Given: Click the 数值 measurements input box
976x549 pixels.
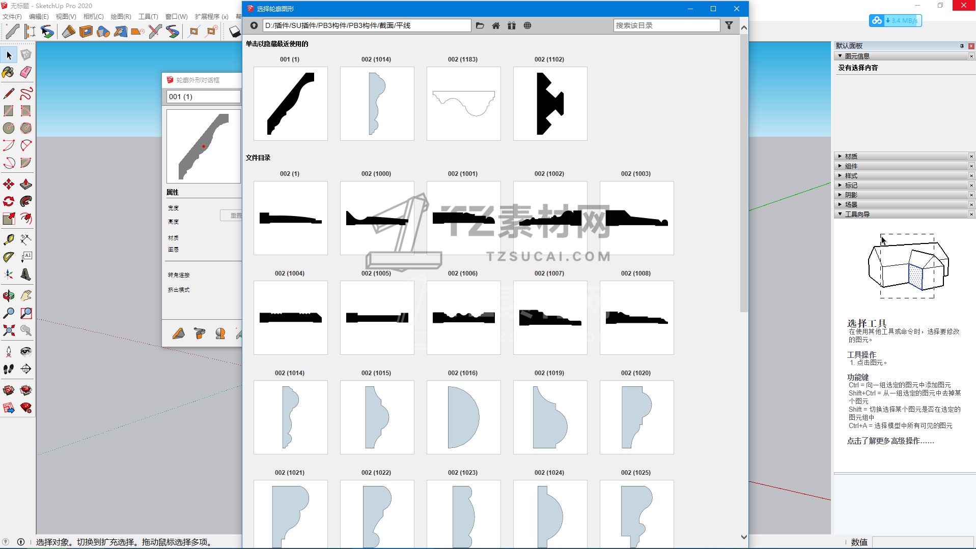Looking at the screenshot, I should 923,542.
